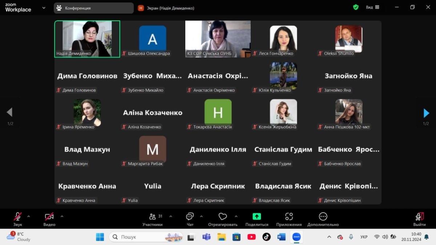Viewport: 436px width, 245px height.
Task: Expand video options arrow next to camera
Action: (62, 217)
